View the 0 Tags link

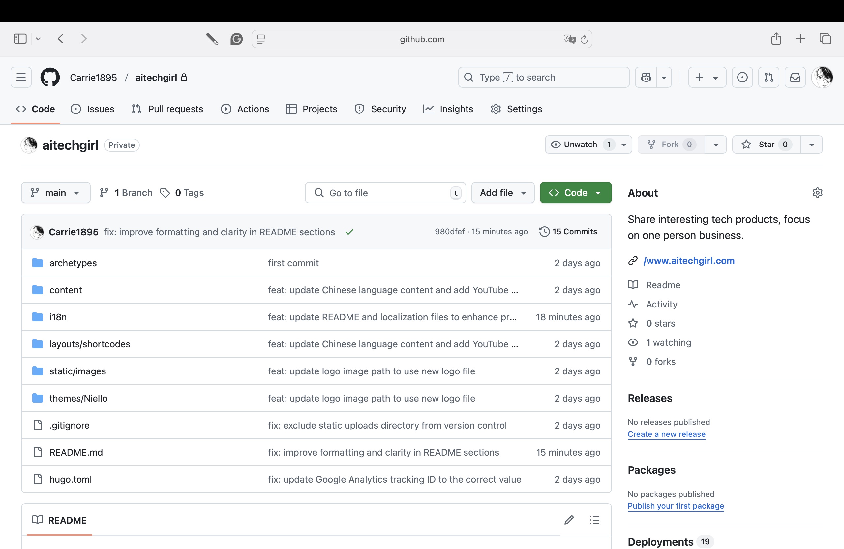coord(182,193)
